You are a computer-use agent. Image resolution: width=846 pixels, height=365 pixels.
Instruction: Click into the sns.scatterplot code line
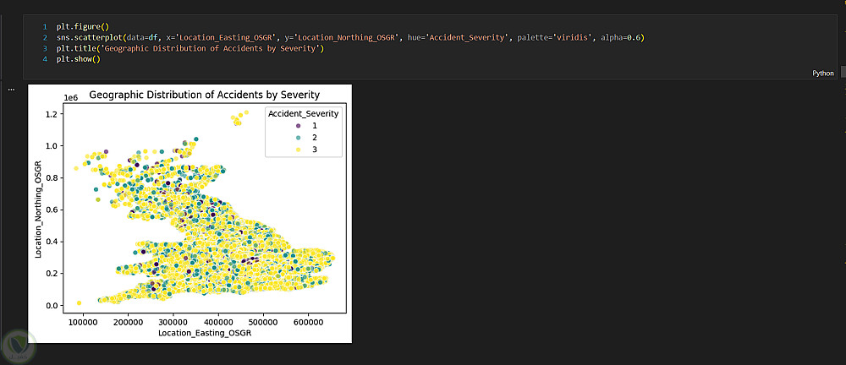(254, 38)
